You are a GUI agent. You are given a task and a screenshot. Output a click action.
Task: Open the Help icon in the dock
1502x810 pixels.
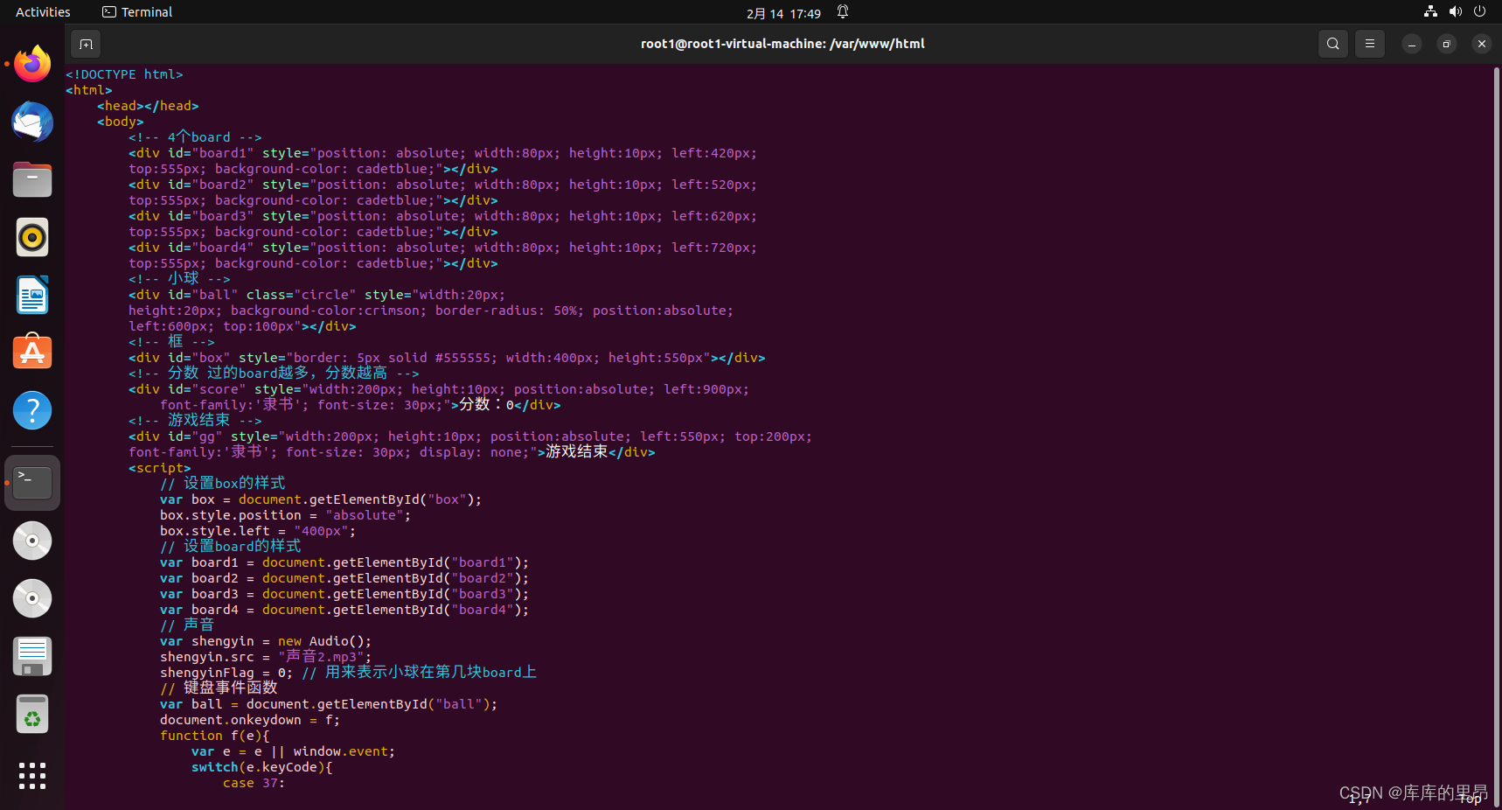[32, 410]
